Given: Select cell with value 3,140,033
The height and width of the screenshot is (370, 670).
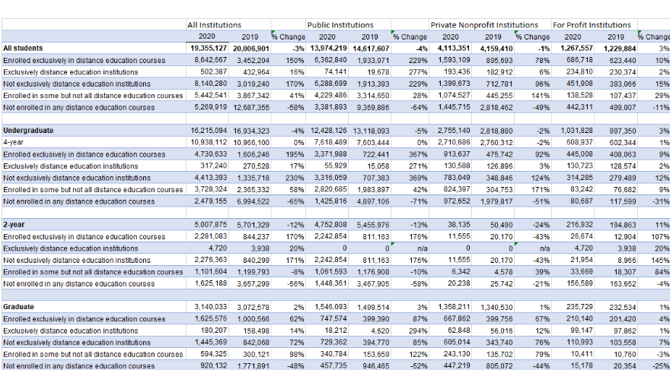Looking at the screenshot, I should pyautogui.click(x=207, y=307).
